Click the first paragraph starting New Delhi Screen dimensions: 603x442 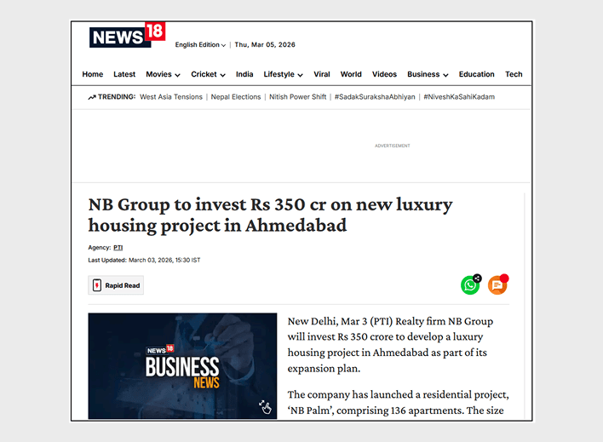coord(390,345)
